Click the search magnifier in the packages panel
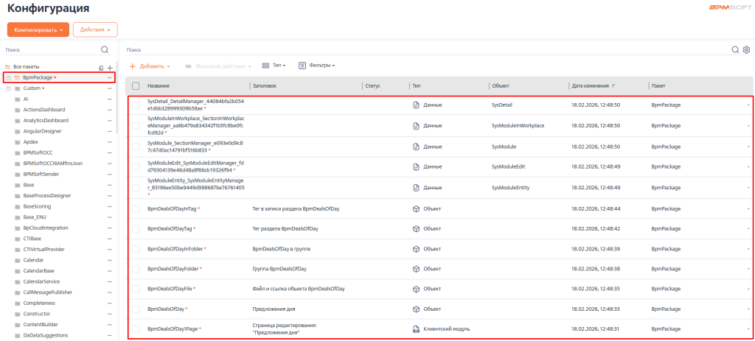Viewport: 755px width, 341px height. (105, 49)
